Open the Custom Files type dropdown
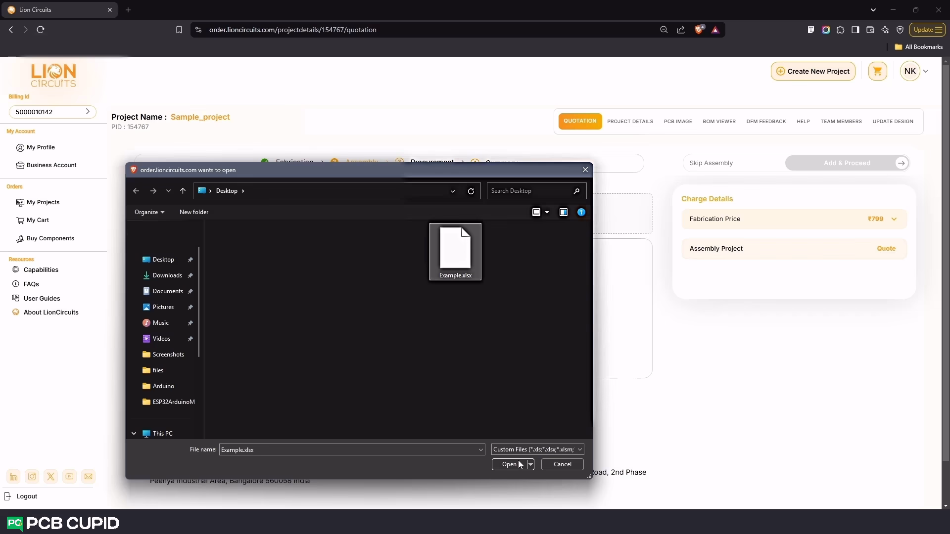This screenshot has height=534, width=950. [537, 449]
